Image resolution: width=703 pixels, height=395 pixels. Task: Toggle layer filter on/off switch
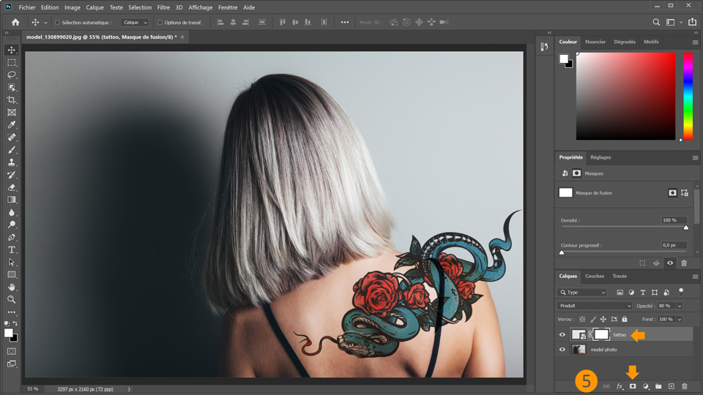[681, 292]
